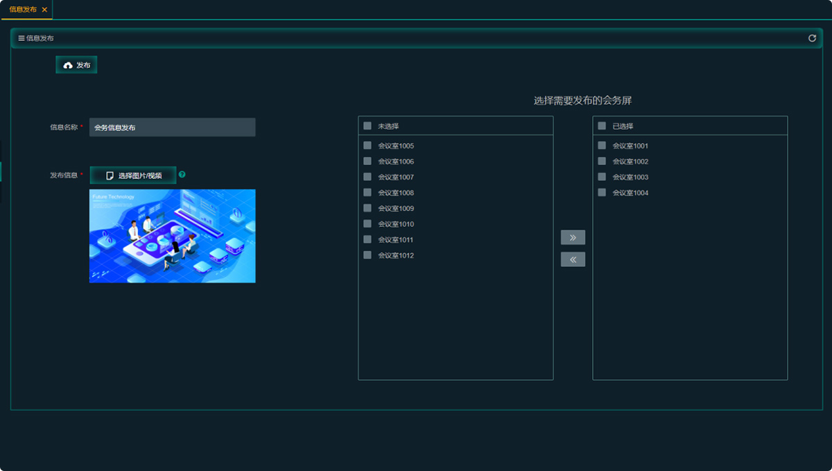Click the 会议室1005 label text
Viewport: 832px width, 471px height.
(x=396, y=146)
